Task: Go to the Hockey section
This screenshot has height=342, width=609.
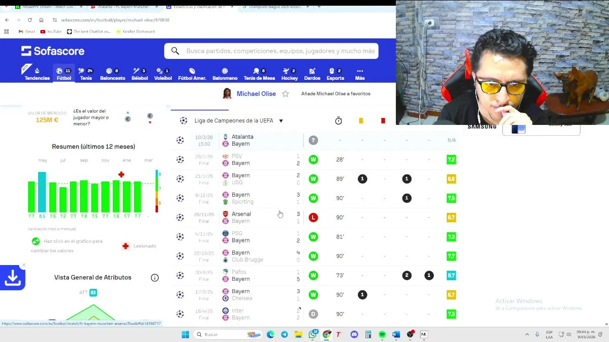Action: point(289,74)
